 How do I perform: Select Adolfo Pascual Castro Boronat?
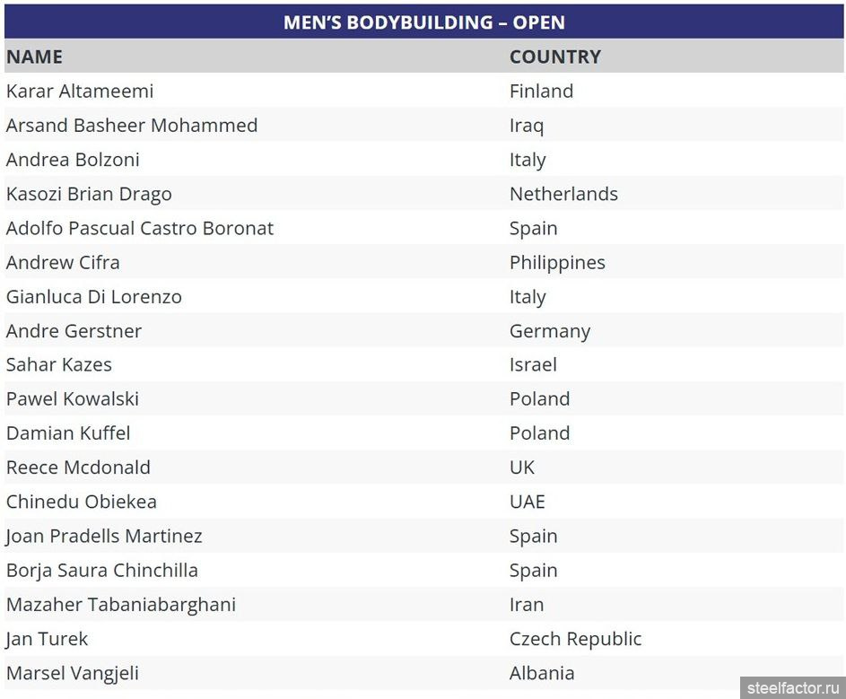pos(140,228)
